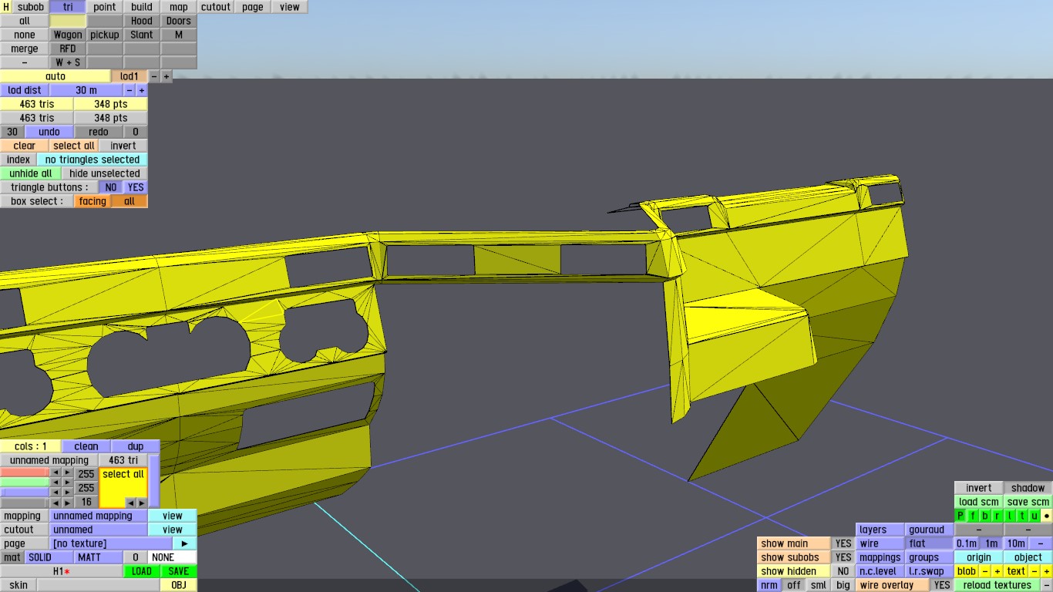
Task: Open the subob mode tab
Action: (x=31, y=7)
